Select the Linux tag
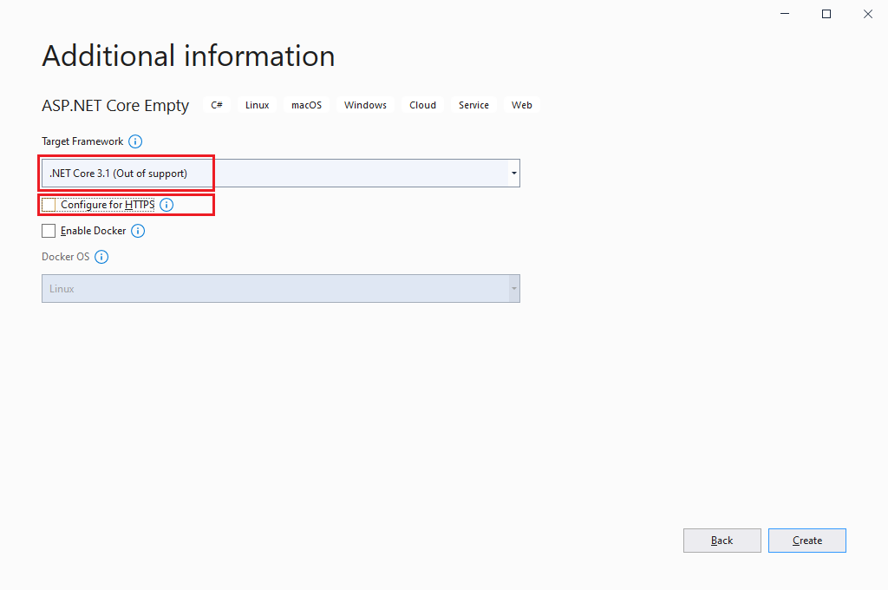 (257, 104)
